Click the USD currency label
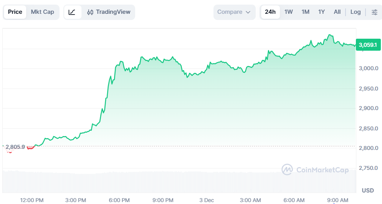The image size is (382, 204). click(368, 190)
